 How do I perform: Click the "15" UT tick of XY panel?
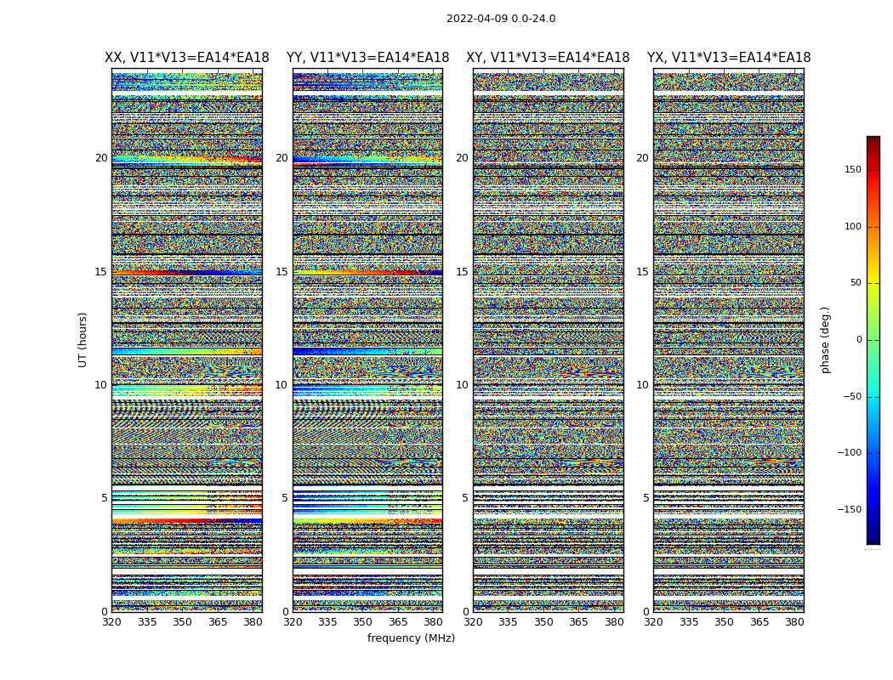[x=462, y=272]
